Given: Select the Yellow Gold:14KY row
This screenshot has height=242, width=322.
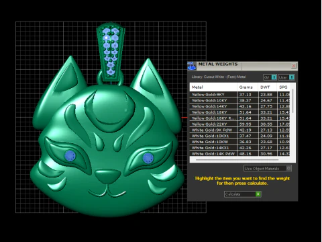Looking at the screenshot, I should [x=239, y=106].
